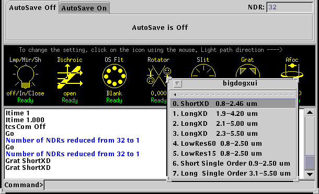The image size is (319, 194).
Task: Select the OS Flt filter wheel icon
Action: (x=115, y=76)
